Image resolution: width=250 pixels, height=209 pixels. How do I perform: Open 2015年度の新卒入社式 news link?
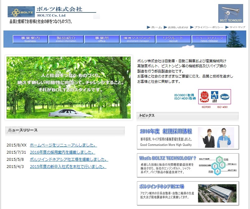[x=68, y=167]
